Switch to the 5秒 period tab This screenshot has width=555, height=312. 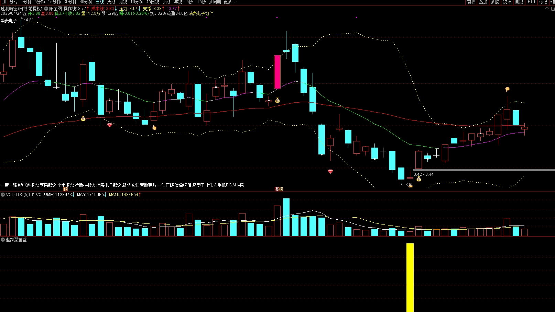tap(190, 2)
